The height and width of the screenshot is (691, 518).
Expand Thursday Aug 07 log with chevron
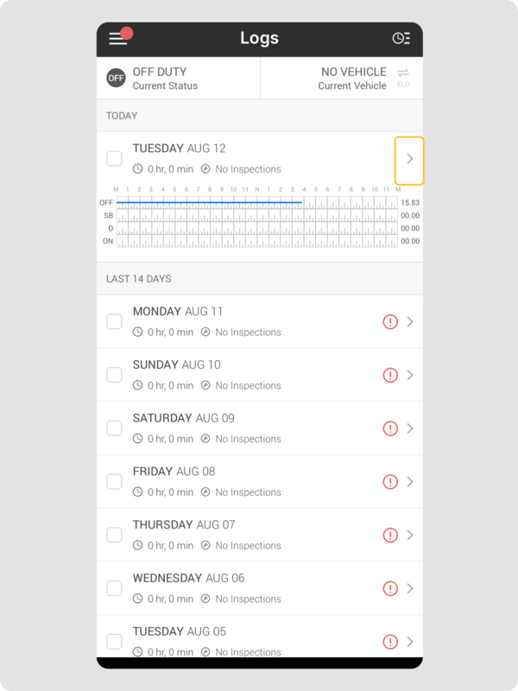pyautogui.click(x=410, y=536)
